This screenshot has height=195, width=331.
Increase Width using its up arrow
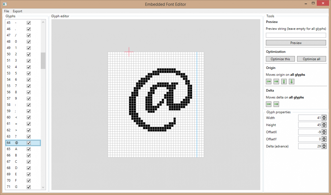(324, 116)
